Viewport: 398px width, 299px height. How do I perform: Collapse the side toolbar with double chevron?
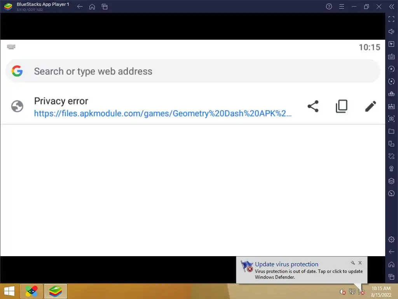392,7
